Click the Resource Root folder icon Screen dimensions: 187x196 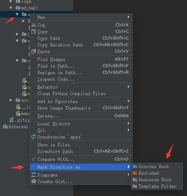(135, 180)
